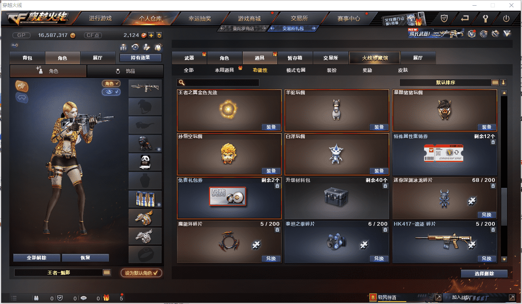Toggle 设为默认角色 checkbox button
522x304 pixels.
(x=142, y=273)
